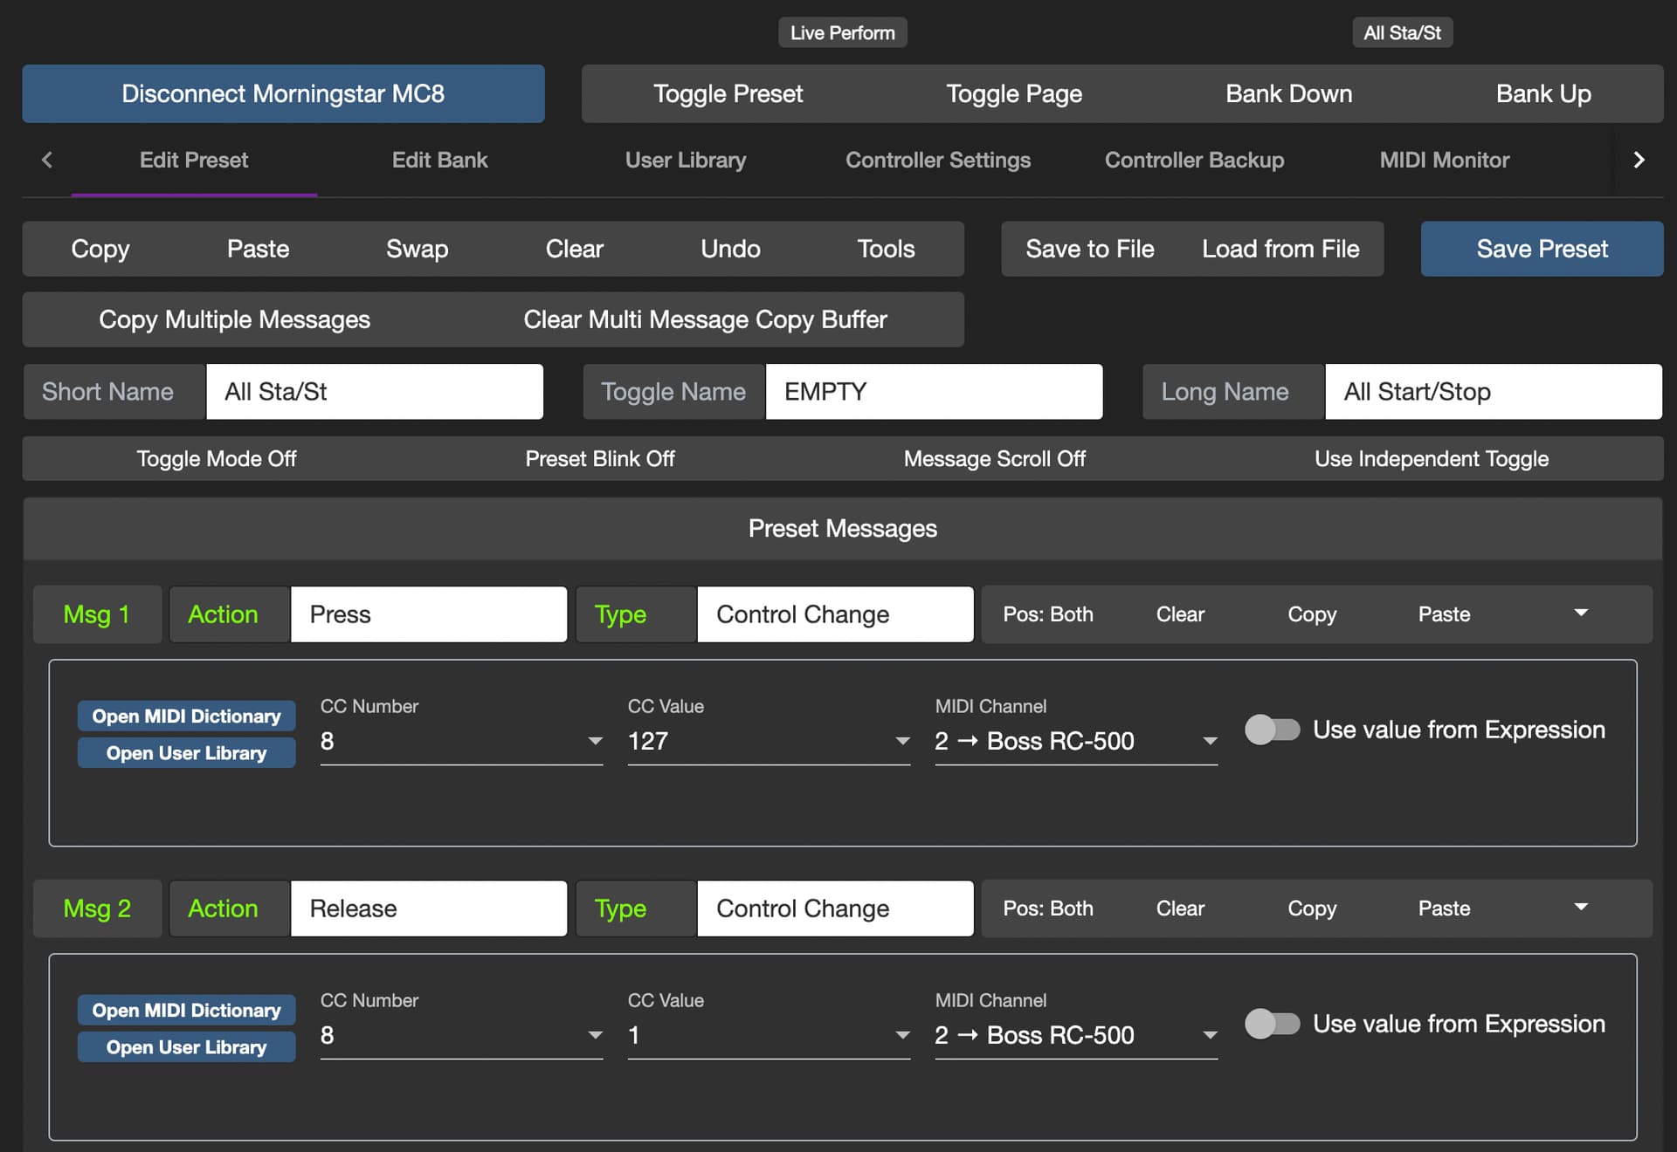
Task: Open User Library for Msg 2
Action: click(x=186, y=1047)
